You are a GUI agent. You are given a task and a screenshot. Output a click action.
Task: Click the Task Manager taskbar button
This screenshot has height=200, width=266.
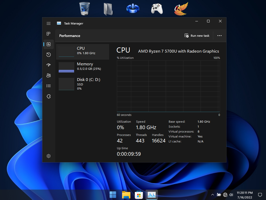(152, 195)
